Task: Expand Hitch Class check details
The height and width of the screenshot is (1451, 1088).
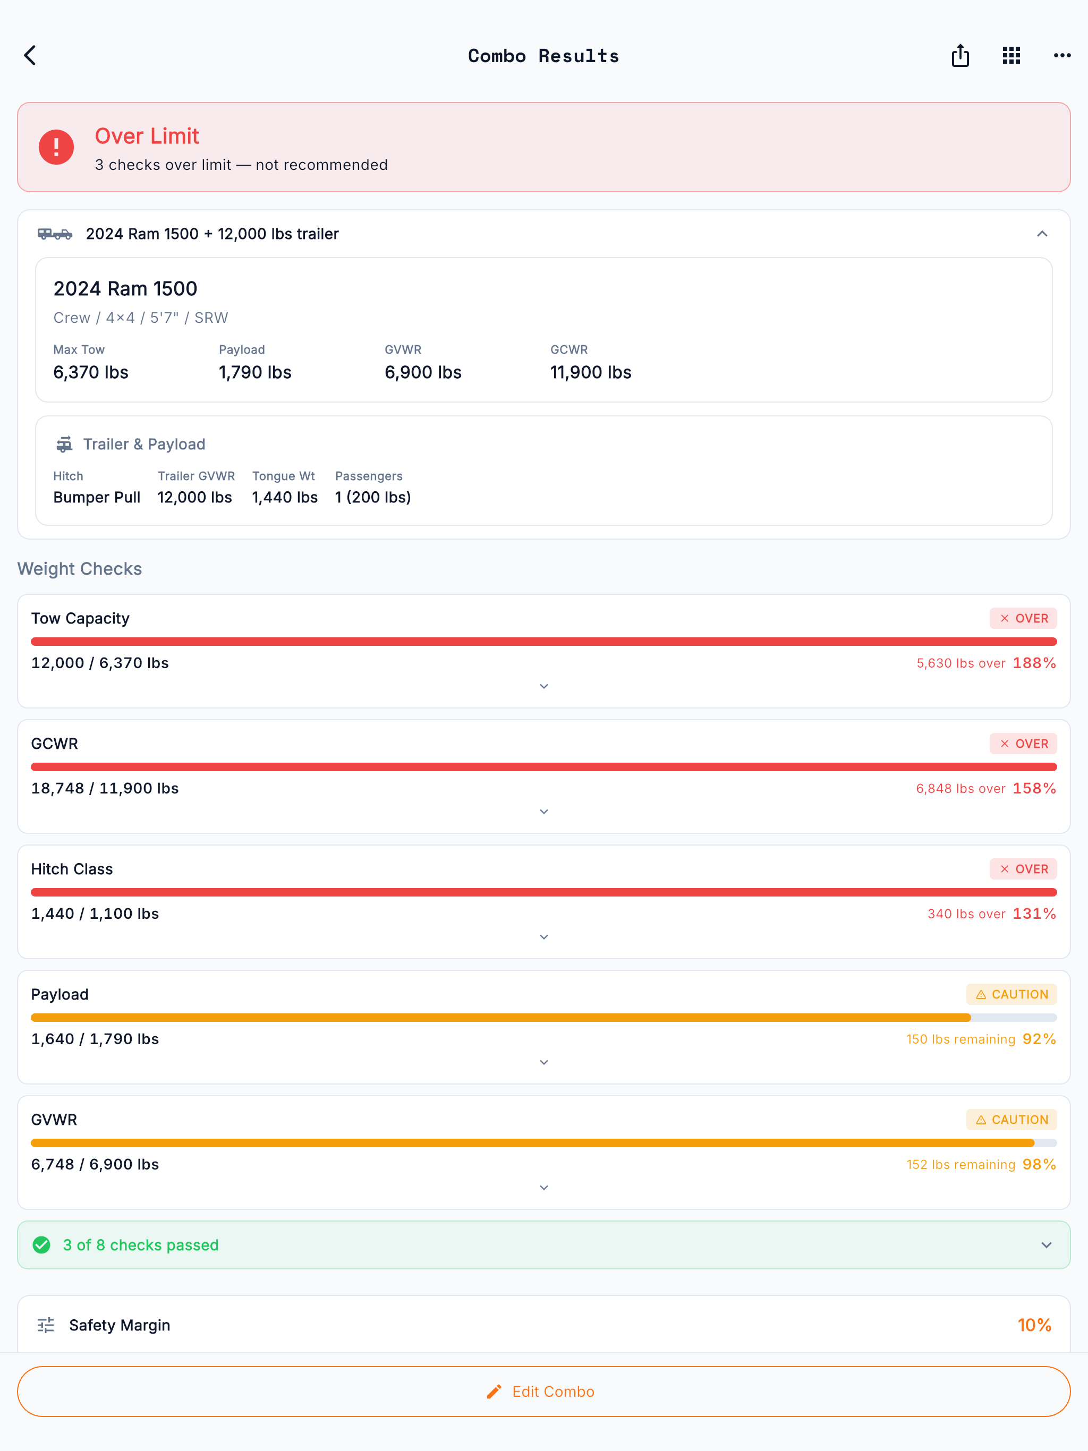Action: [544, 937]
